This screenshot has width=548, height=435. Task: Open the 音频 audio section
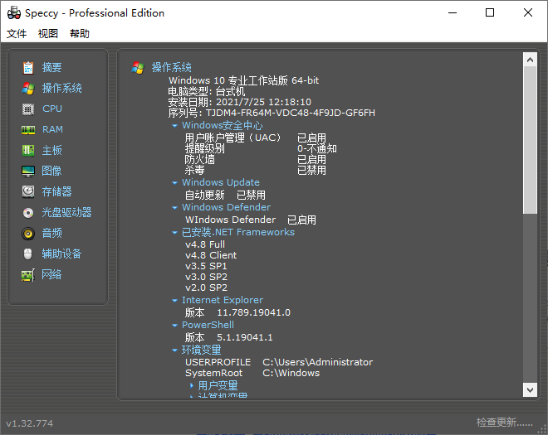point(51,233)
